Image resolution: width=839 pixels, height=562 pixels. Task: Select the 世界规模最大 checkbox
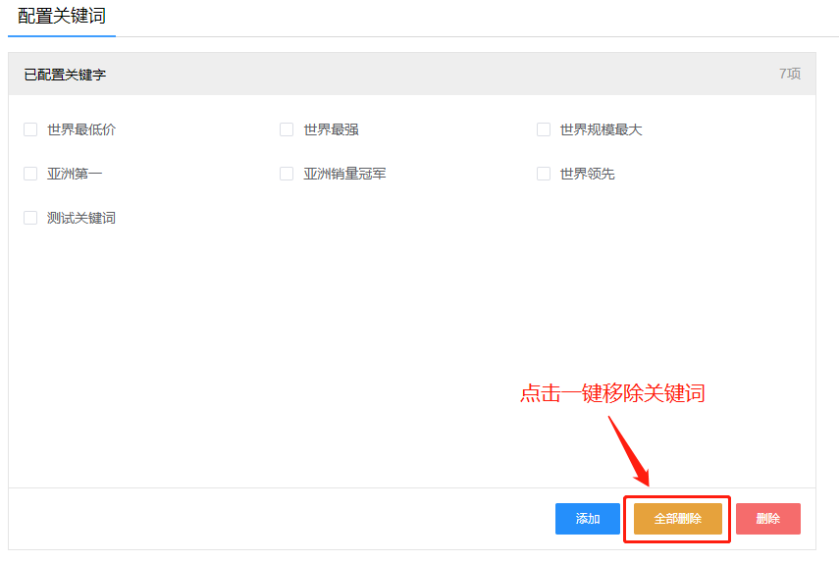point(544,129)
